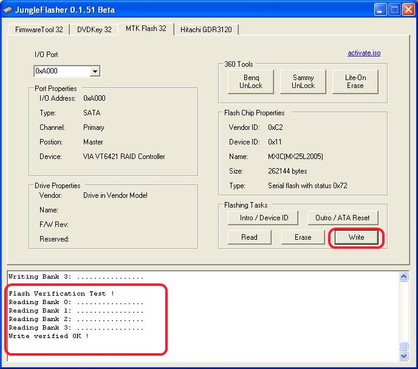The height and width of the screenshot is (369, 418).
Task: Click the Channel value 'Primary'
Action: coord(94,127)
